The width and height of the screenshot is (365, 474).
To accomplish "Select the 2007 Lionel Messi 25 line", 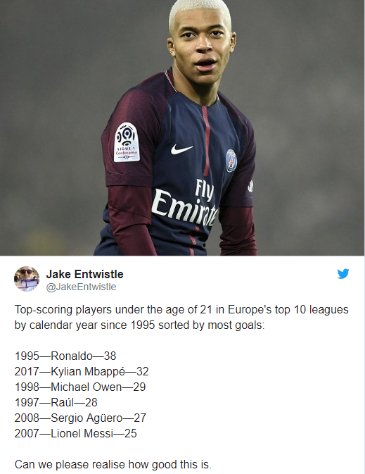I will click(x=75, y=433).
